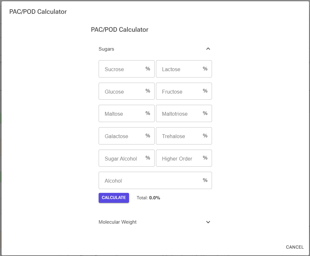Click the Galactose percentage field

(x=126, y=136)
